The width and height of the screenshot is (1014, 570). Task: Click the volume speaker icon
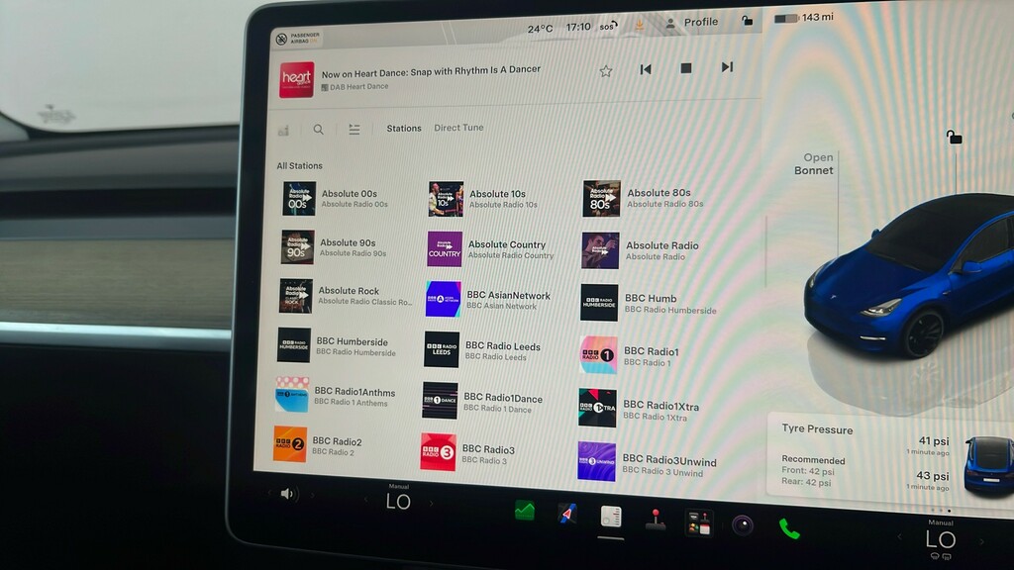point(287,495)
